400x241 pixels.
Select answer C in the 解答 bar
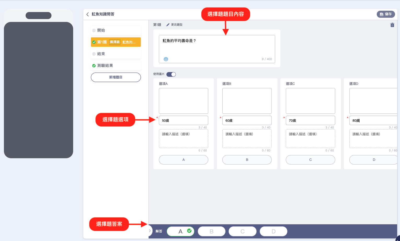242,231
